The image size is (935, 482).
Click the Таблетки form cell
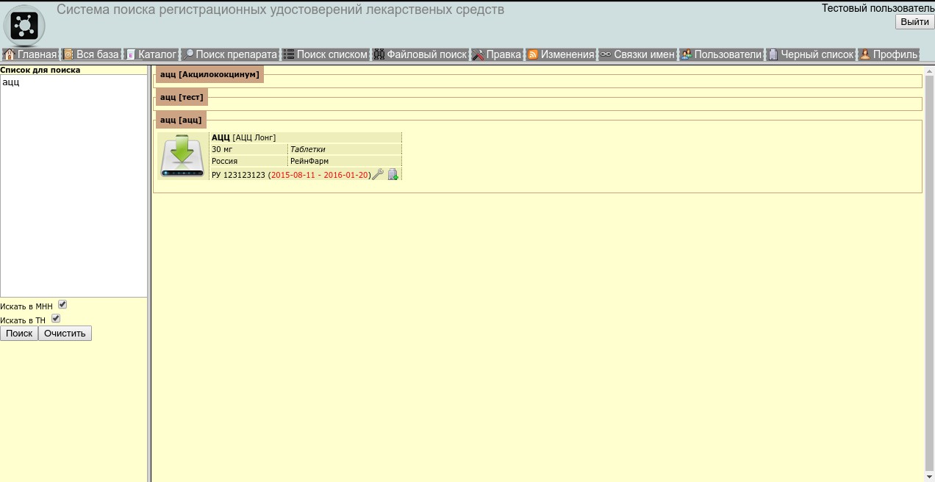click(345, 149)
